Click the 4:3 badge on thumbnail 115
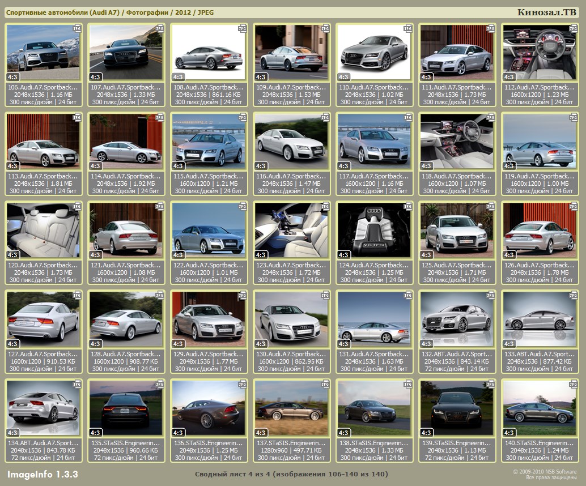586x486 pixels. (178, 165)
